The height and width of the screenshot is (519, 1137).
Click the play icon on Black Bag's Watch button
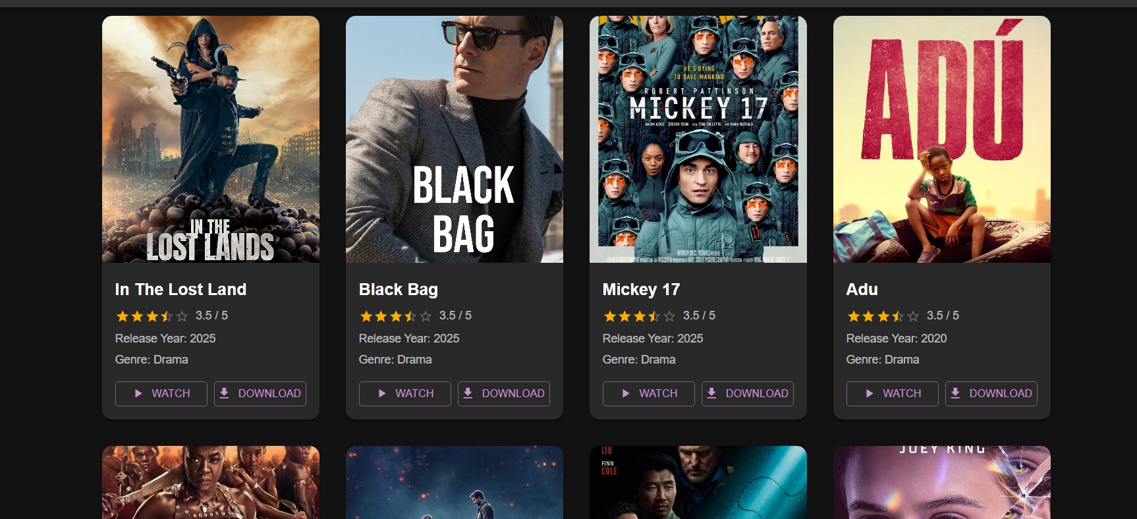382,393
